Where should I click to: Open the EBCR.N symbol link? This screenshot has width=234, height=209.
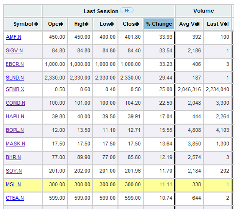15,64
